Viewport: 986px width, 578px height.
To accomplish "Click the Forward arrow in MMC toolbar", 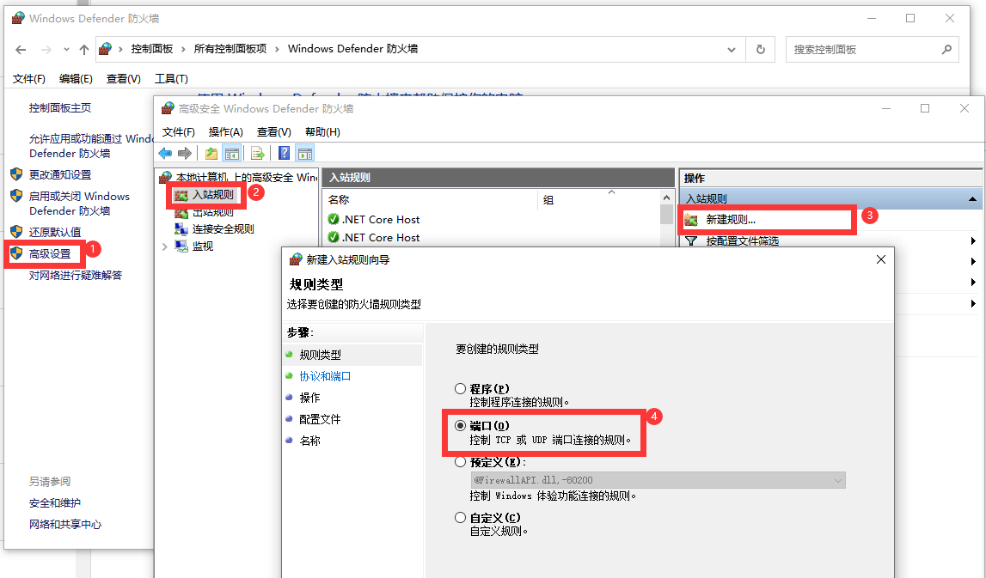I will (x=184, y=153).
